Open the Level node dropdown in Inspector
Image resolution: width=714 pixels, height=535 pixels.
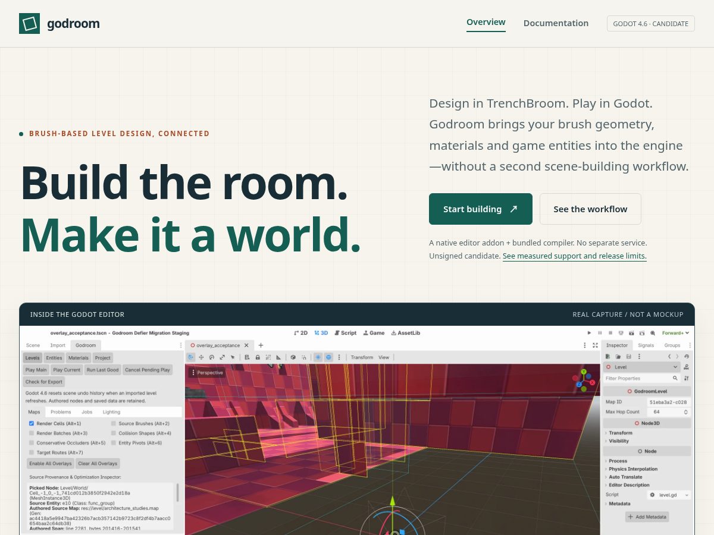(x=641, y=367)
